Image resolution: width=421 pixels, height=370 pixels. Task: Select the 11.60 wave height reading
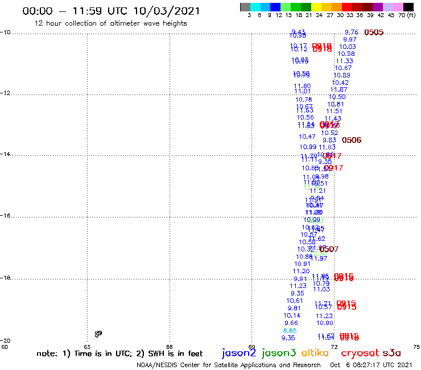click(x=302, y=86)
